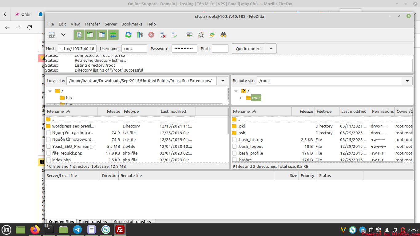Open the Local site path dropdown

pyautogui.click(x=222, y=81)
